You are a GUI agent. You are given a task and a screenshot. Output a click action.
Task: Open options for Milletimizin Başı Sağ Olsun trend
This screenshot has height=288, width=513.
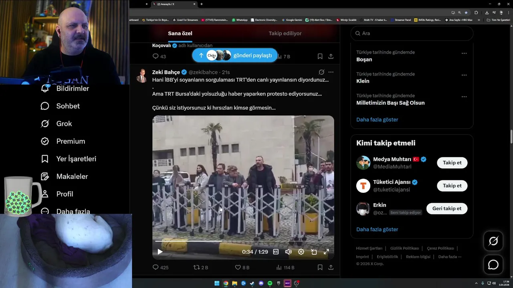pyautogui.click(x=464, y=96)
